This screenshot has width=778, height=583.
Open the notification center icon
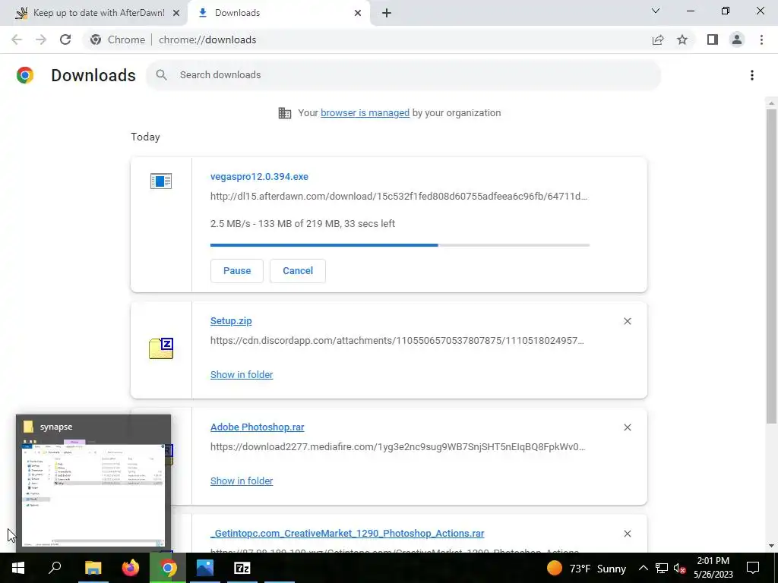coord(753,568)
